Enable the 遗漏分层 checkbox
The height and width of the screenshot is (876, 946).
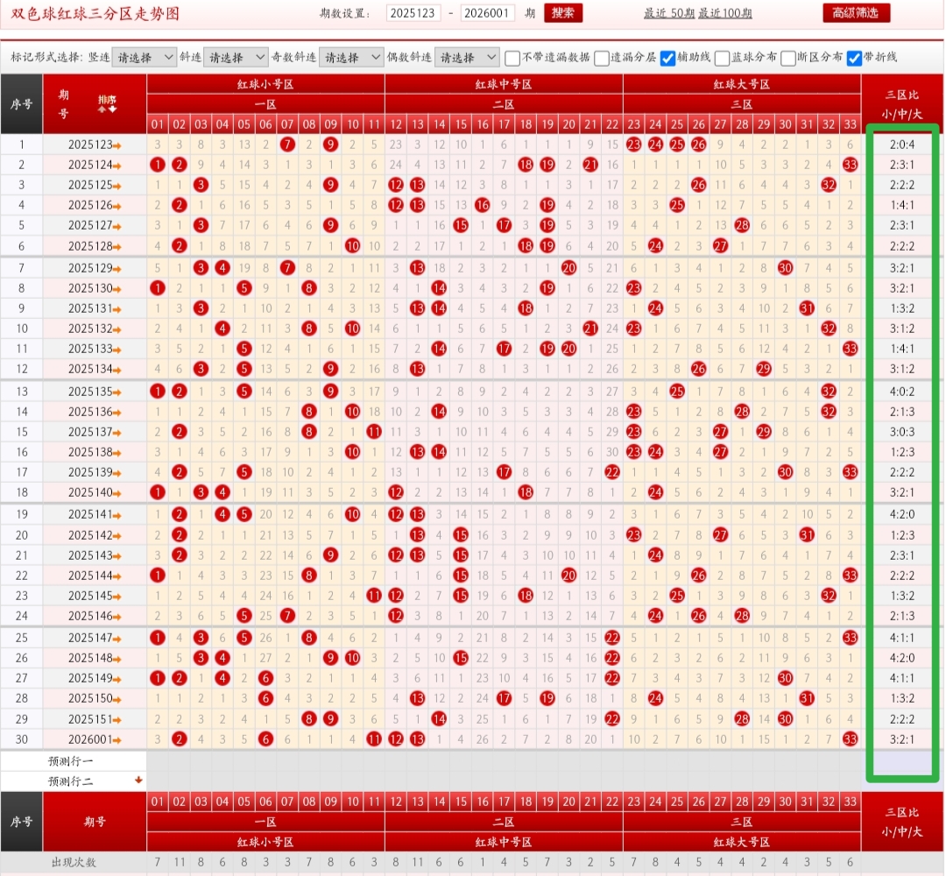(602, 58)
